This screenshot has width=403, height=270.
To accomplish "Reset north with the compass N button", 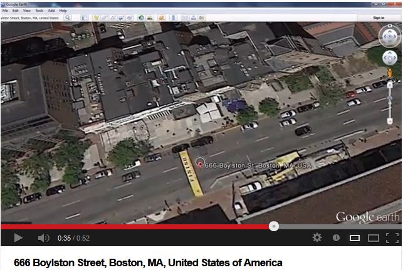I will pyautogui.click(x=390, y=26).
